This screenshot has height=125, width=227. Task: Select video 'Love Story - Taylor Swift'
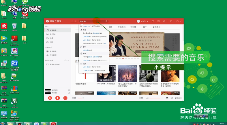[94, 67]
